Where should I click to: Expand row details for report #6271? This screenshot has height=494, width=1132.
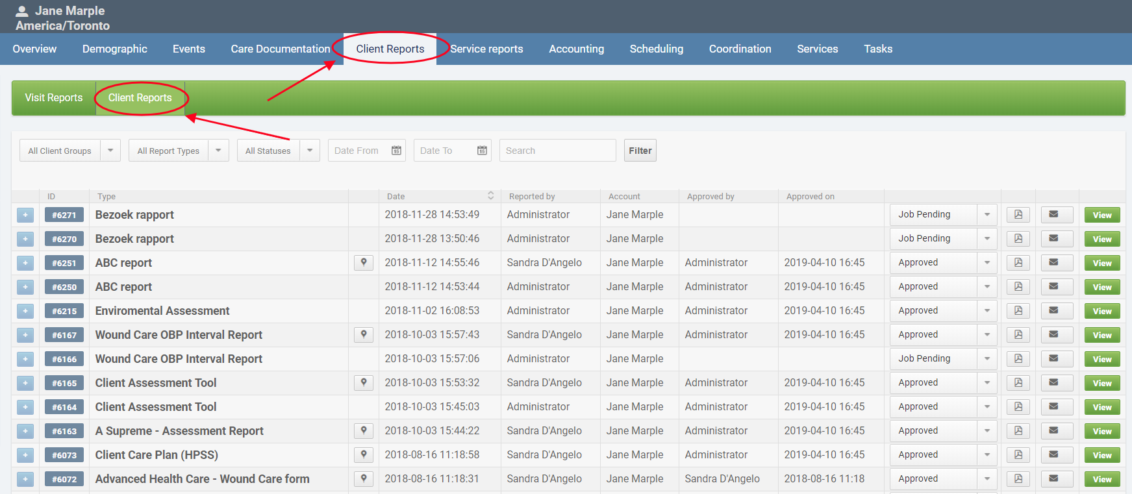(x=25, y=215)
